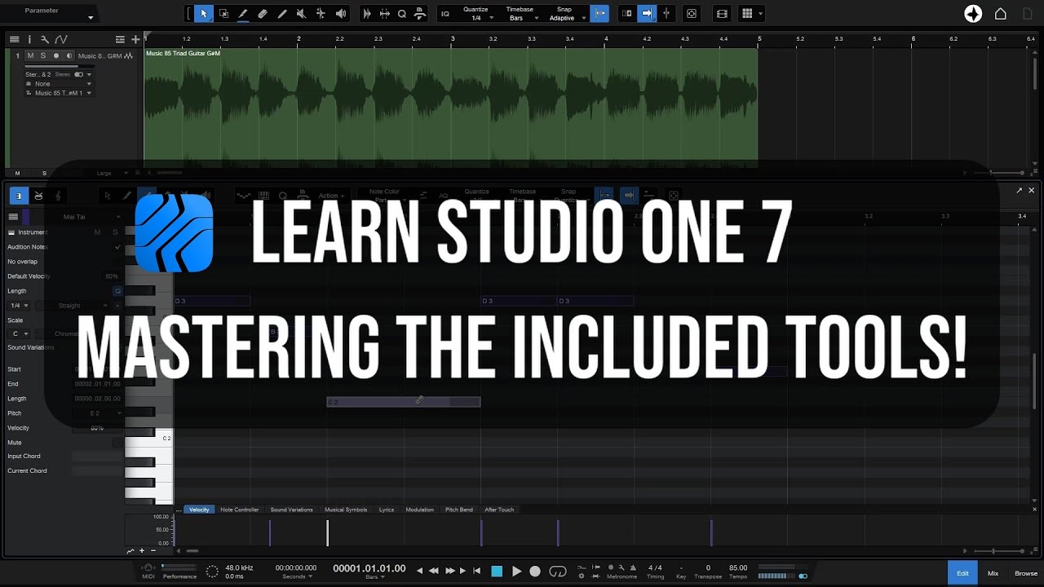1044x587 pixels.
Task: Open the Track List menu icon
Action: pos(14,39)
